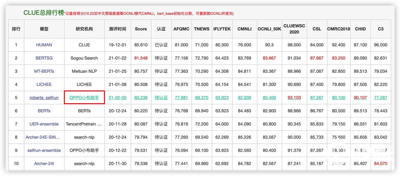Open the BERTs model link in row 6
This screenshot has width=400, height=176.
(x=44, y=111)
